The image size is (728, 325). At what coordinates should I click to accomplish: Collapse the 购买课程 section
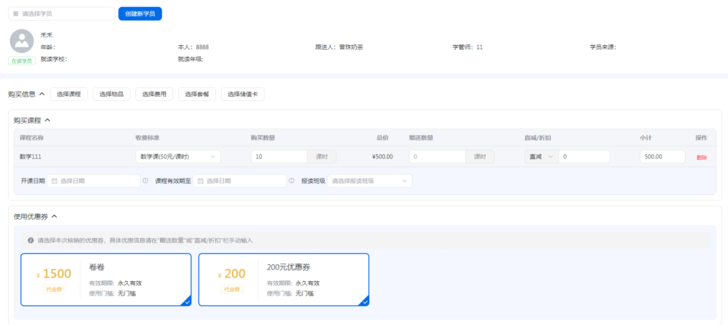click(47, 121)
